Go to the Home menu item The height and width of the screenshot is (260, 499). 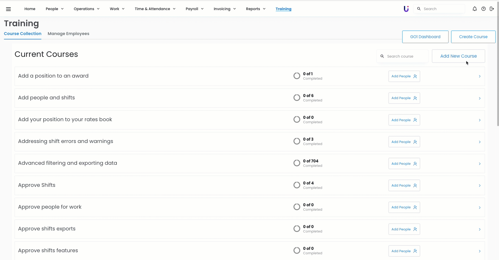pyautogui.click(x=30, y=9)
